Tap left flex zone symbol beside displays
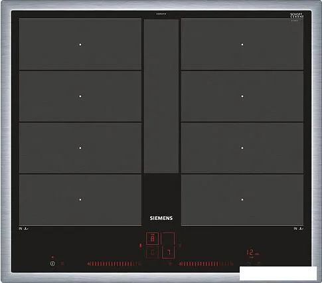This screenshot has height=283, width=322. pos(140,245)
